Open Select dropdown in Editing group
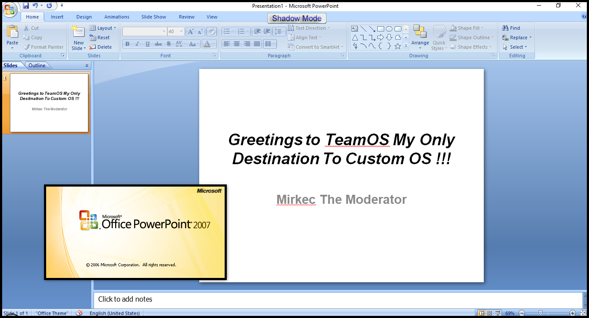 (515, 47)
